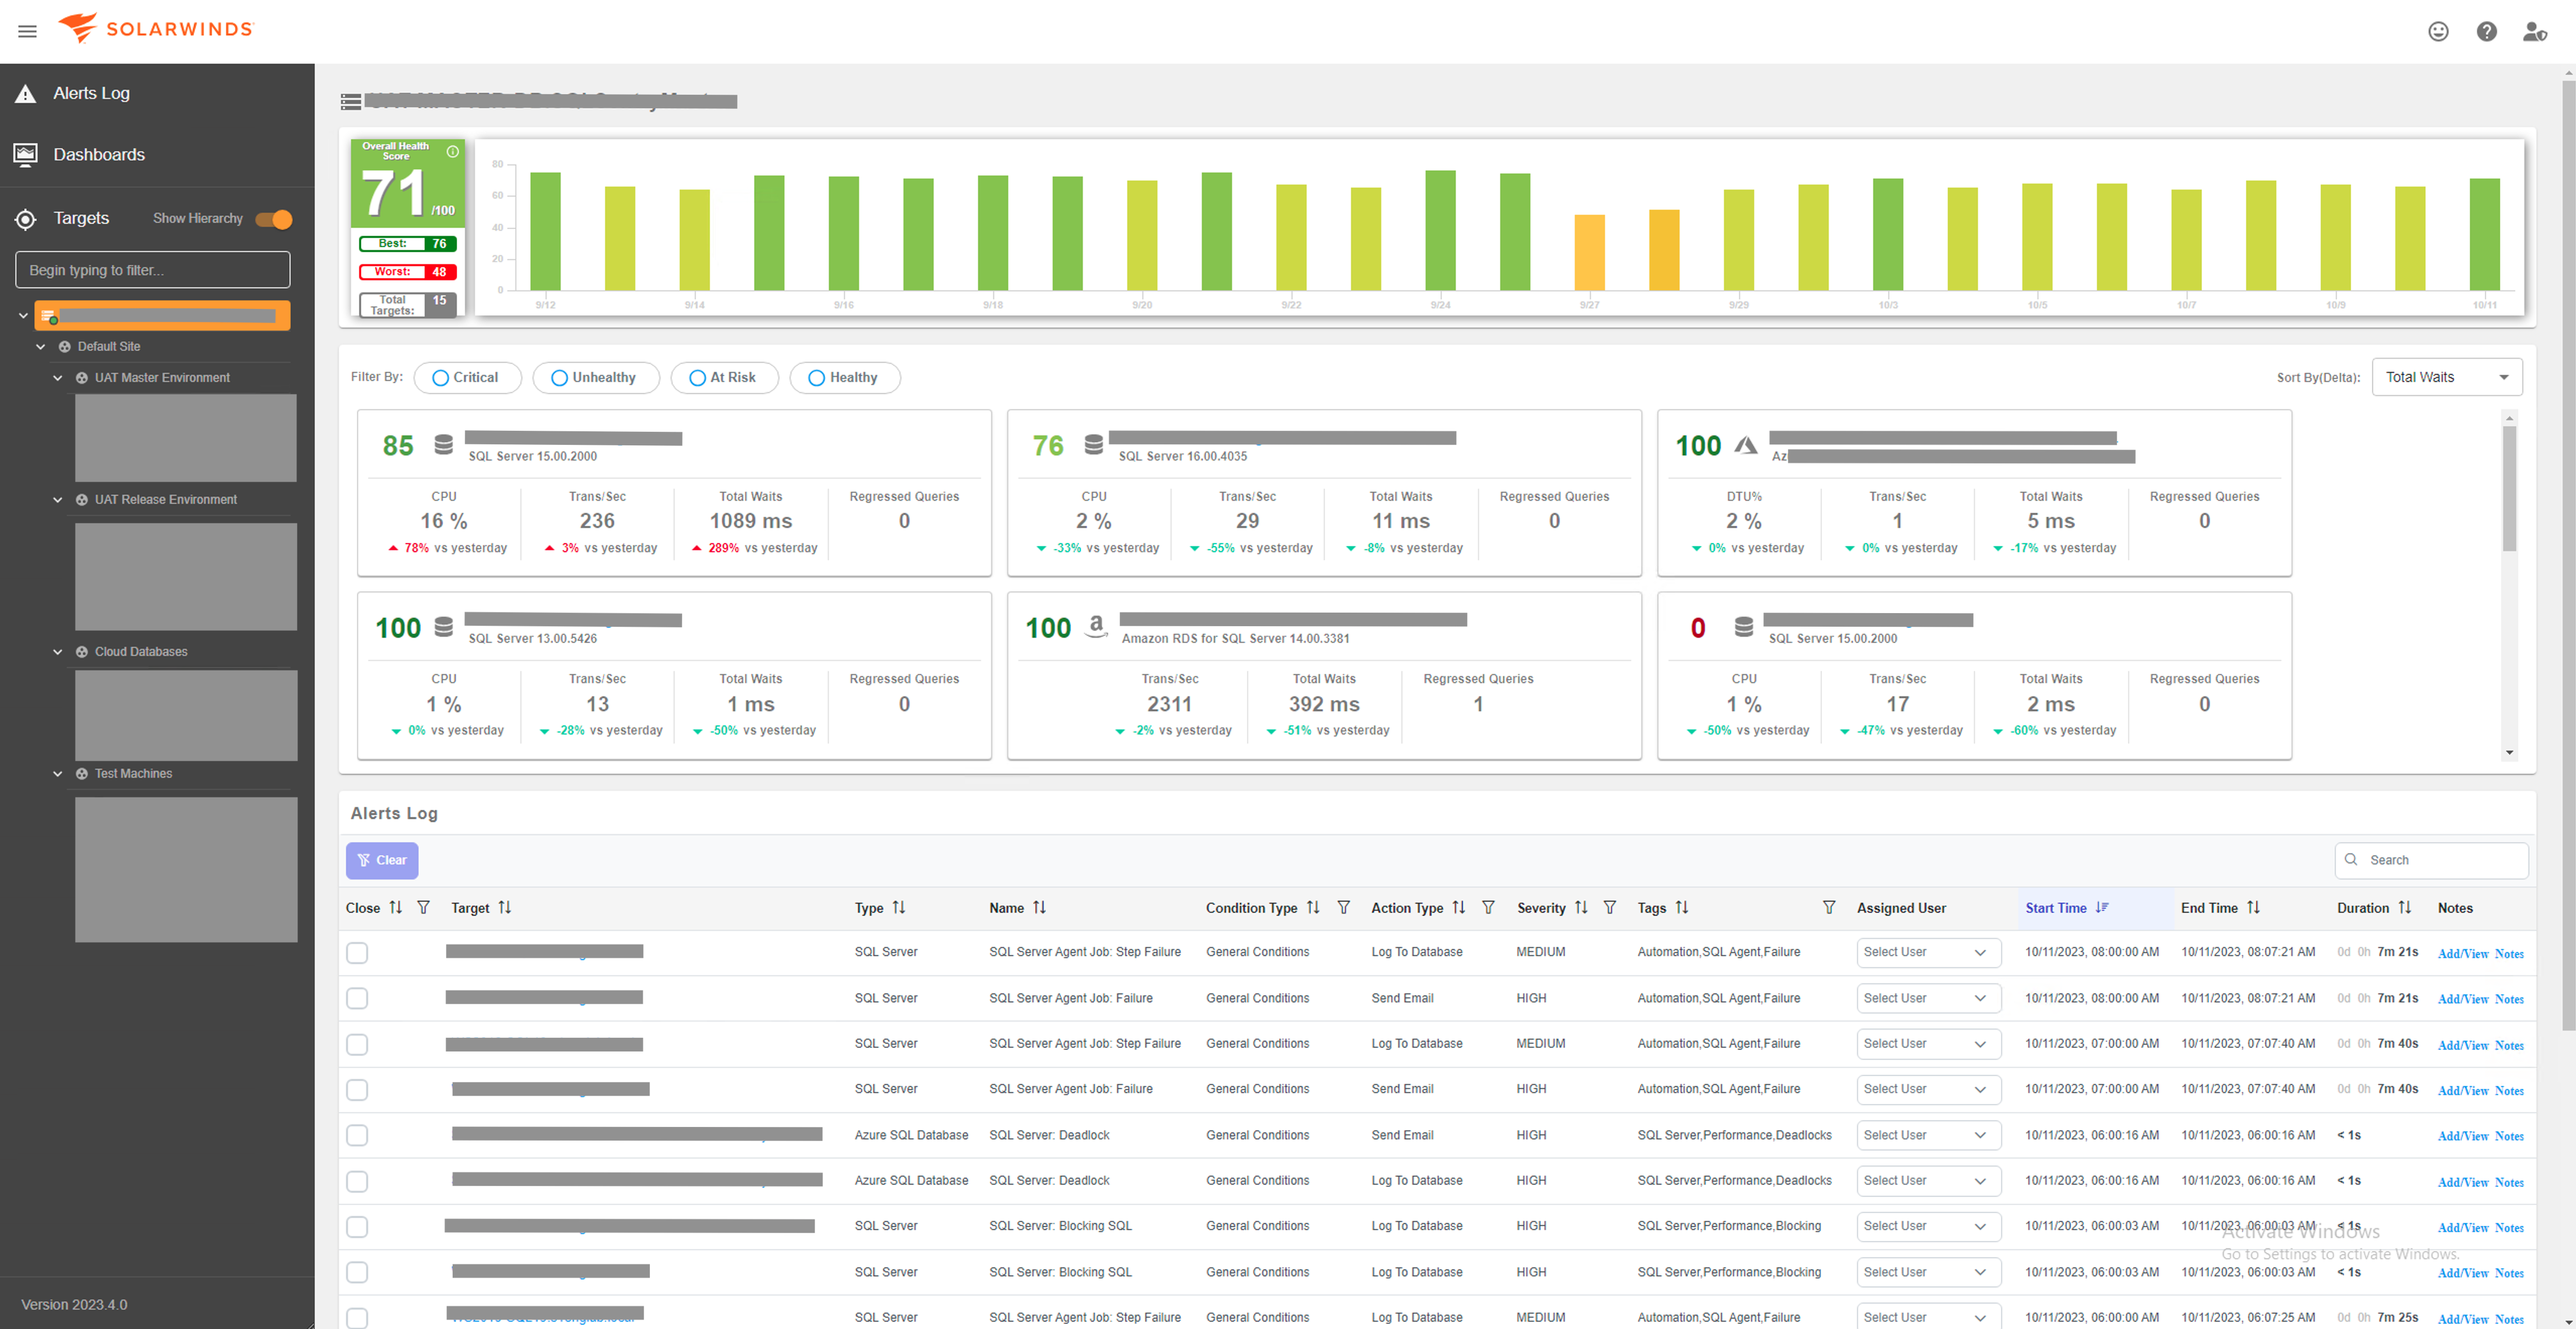Go to Dashboards in the sidebar

point(98,154)
